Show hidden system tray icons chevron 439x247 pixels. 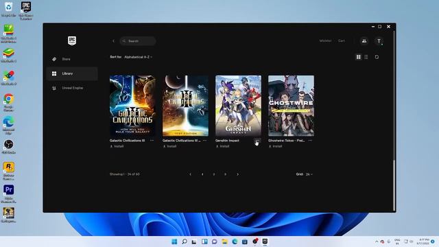click(x=377, y=242)
